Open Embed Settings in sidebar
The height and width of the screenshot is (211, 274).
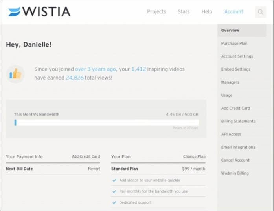click(x=236, y=69)
